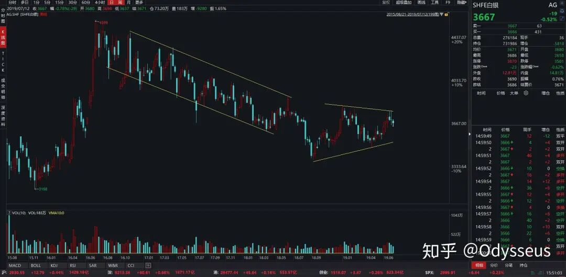The image size is (566, 277).
Task: Add a new indicator tab with the plus button
Action: click(148, 265)
